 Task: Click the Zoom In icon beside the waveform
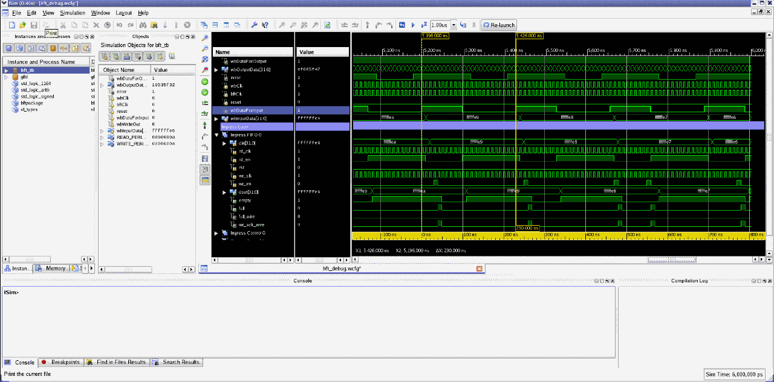coord(205,37)
